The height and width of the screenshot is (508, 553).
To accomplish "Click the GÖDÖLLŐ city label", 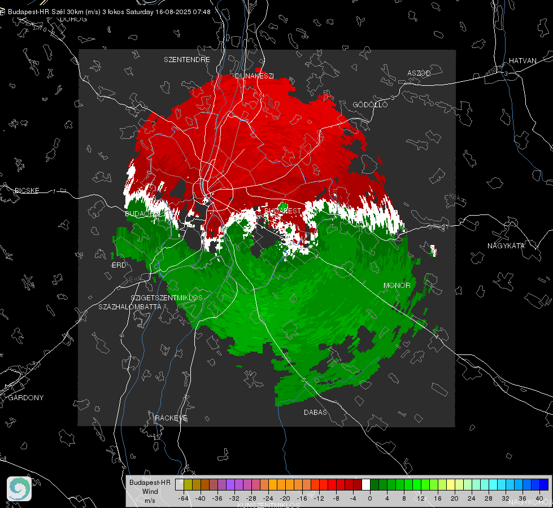I will point(370,104).
